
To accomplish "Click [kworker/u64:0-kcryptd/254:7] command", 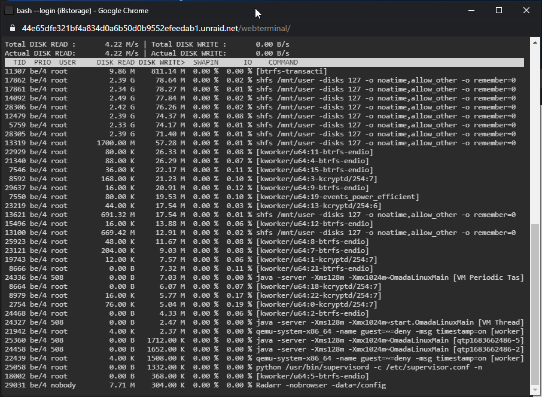I will [x=316, y=305].
